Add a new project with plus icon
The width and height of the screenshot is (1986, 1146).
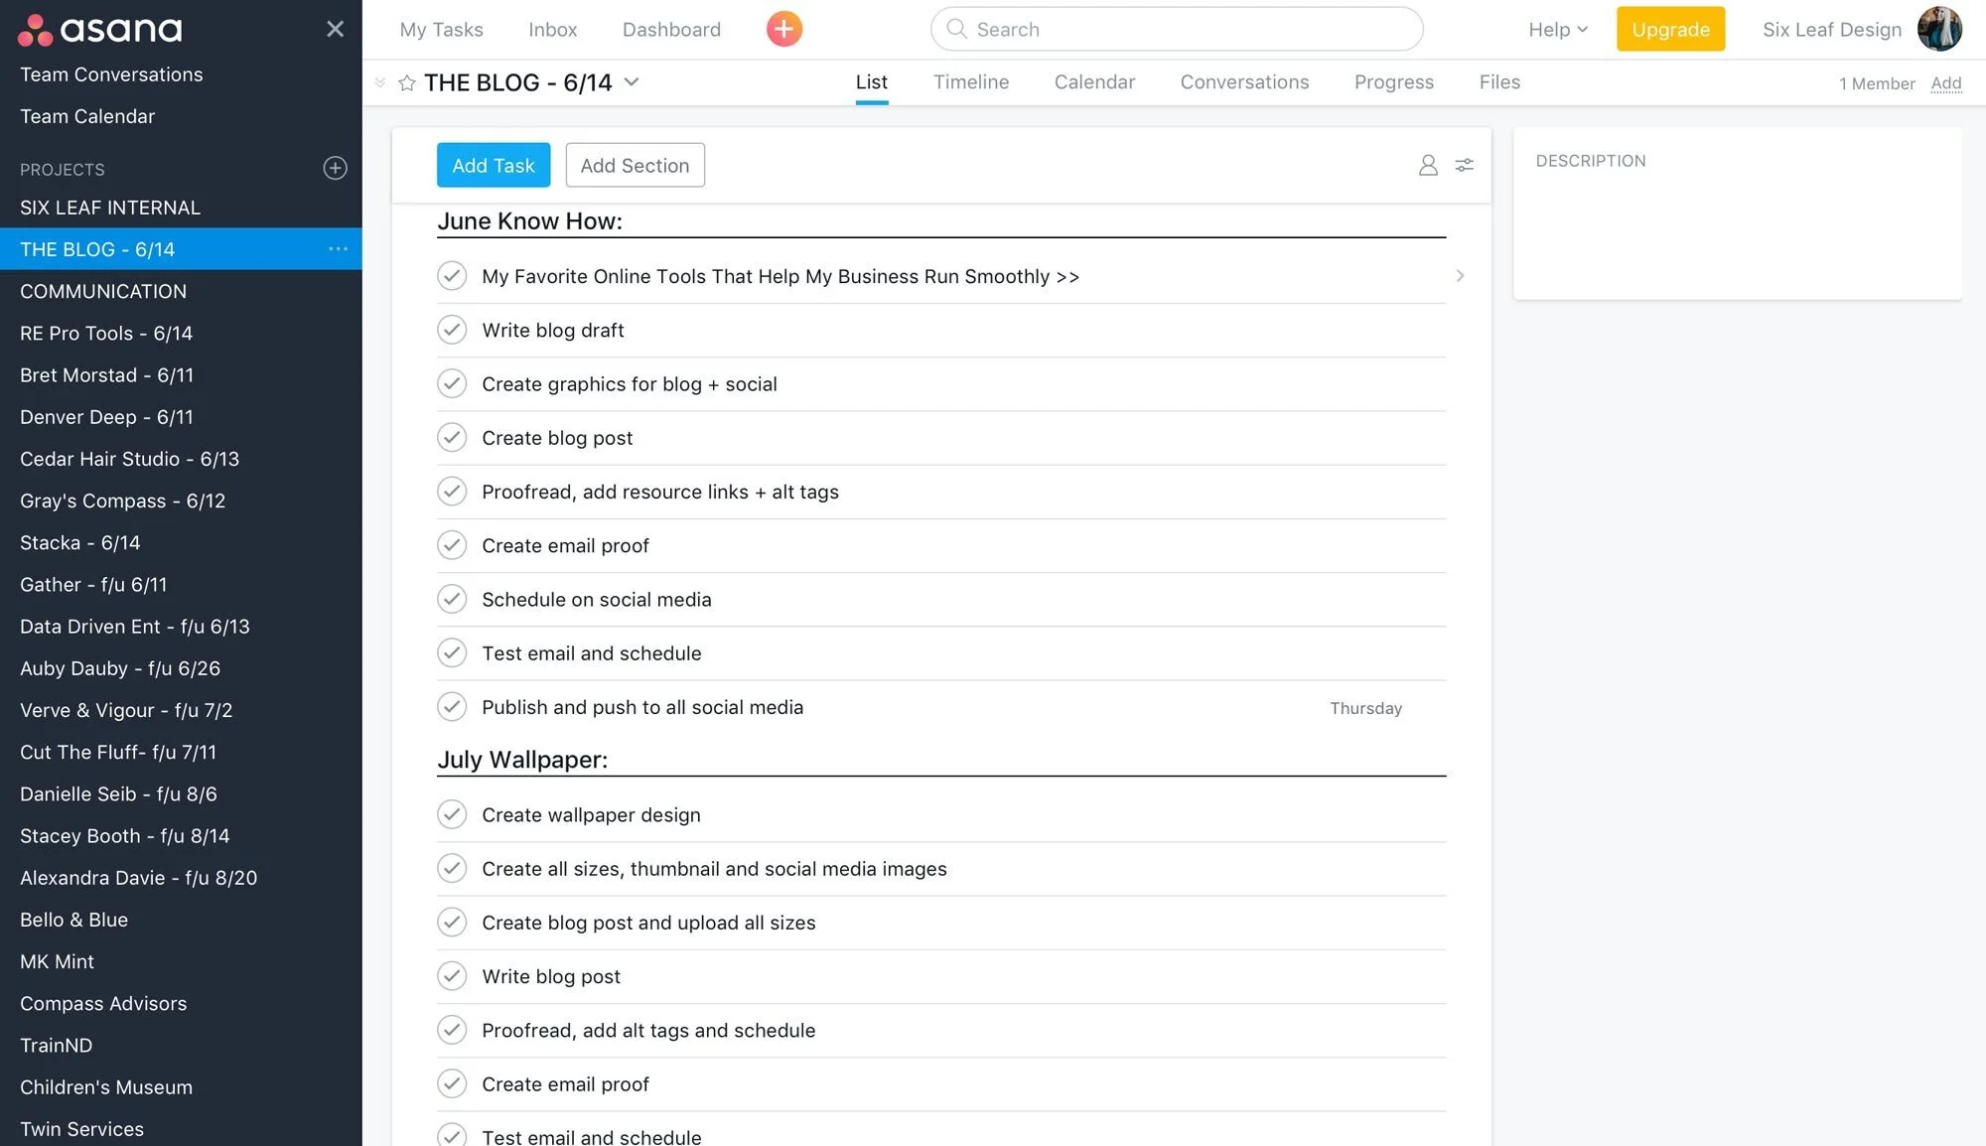coord(335,168)
